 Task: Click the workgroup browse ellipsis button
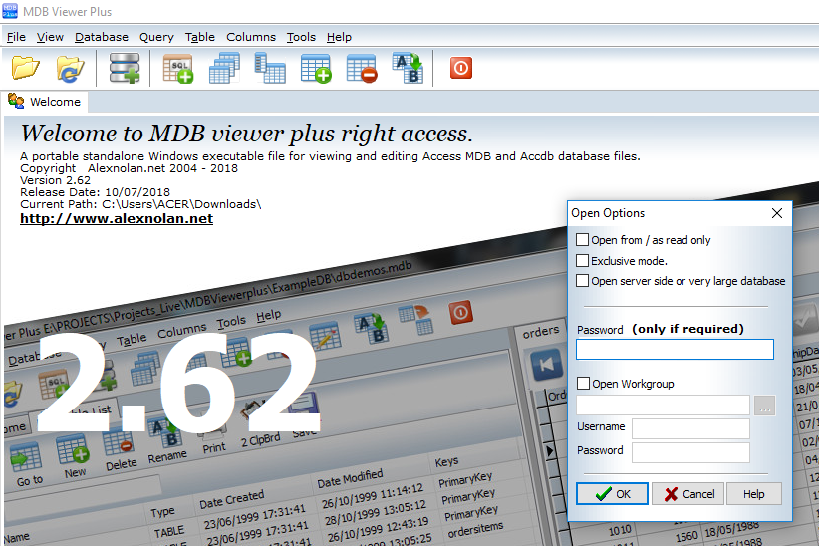(x=764, y=405)
